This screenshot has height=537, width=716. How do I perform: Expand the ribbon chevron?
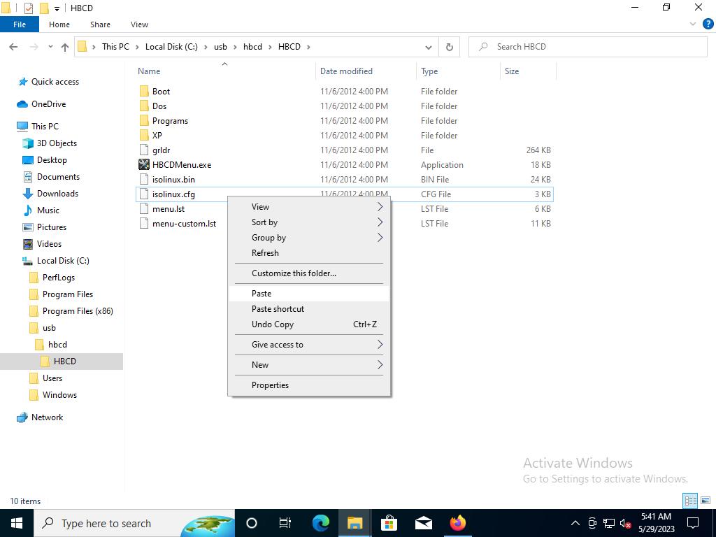694,24
